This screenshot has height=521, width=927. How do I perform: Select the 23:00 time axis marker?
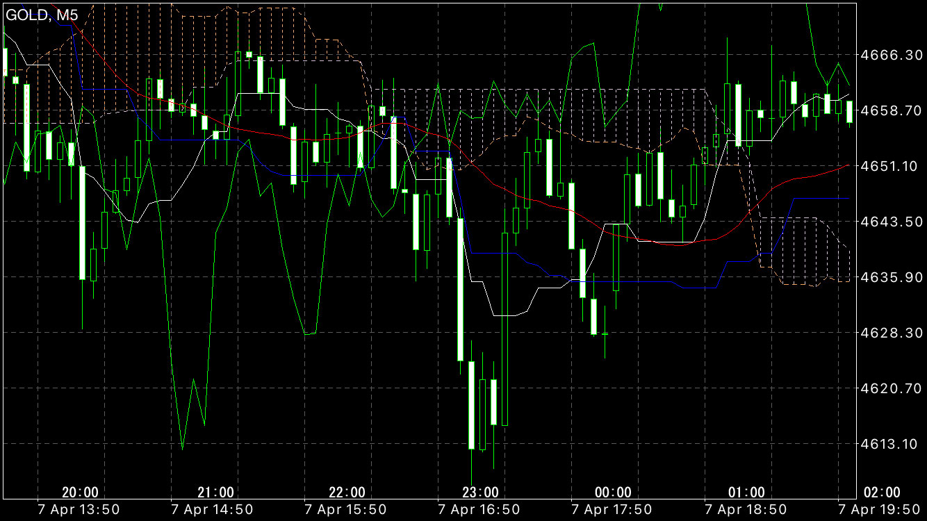480,493
